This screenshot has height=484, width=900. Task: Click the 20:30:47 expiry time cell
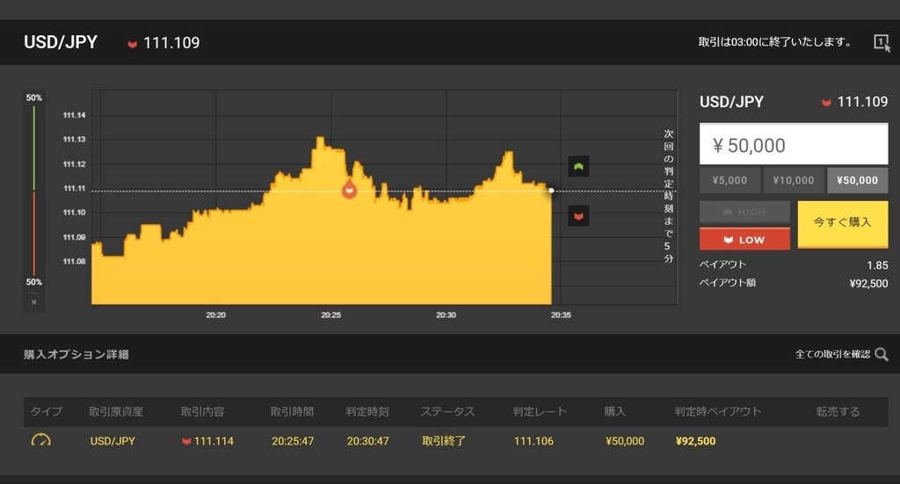click(x=368, y=441)
